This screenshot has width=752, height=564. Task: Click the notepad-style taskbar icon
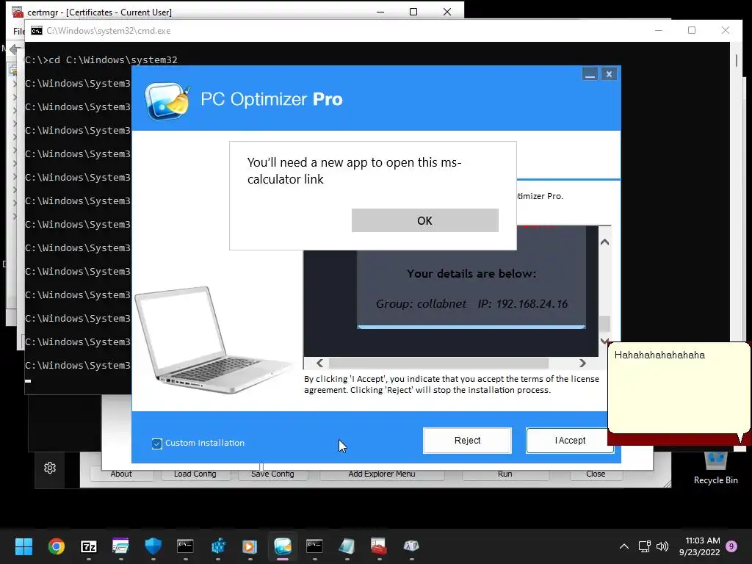tap(347, 546)
